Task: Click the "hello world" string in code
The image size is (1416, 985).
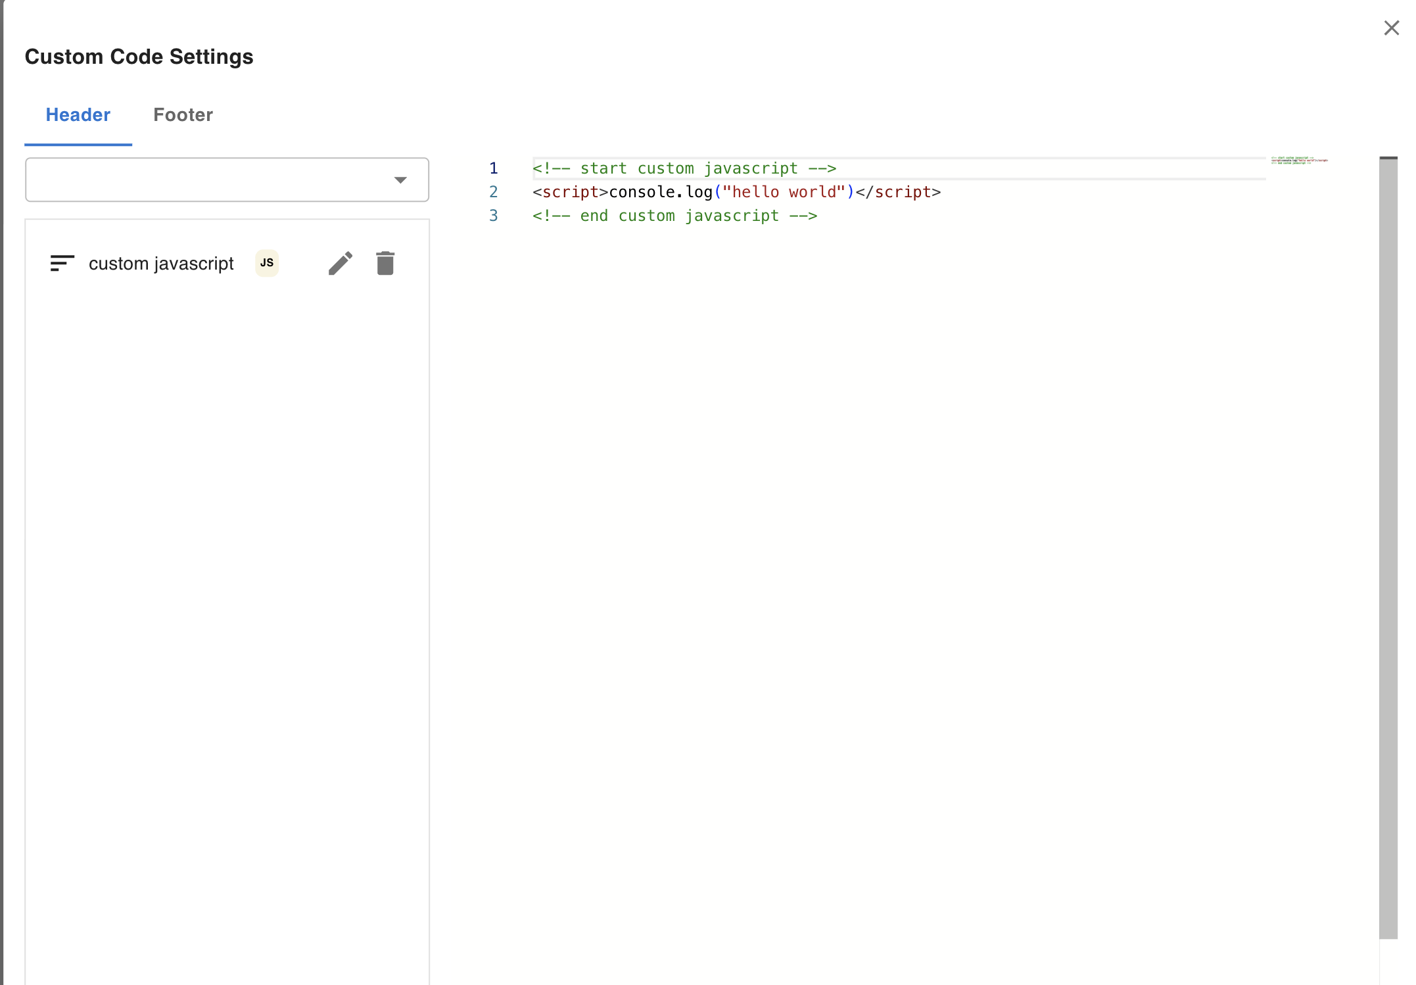Action: pyautogui.click(x=783, y=193)
